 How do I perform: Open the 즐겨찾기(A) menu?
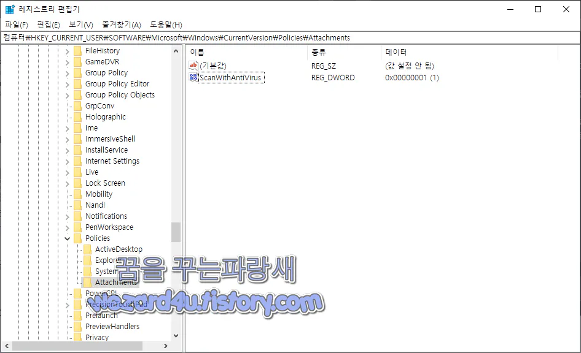point(122,25)
